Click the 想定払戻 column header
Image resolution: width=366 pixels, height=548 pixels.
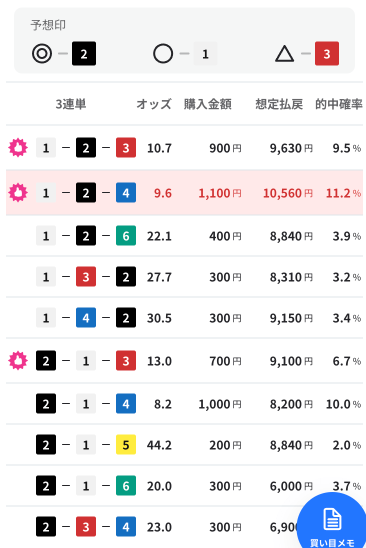pyautogui.click(x=279, y=104)
